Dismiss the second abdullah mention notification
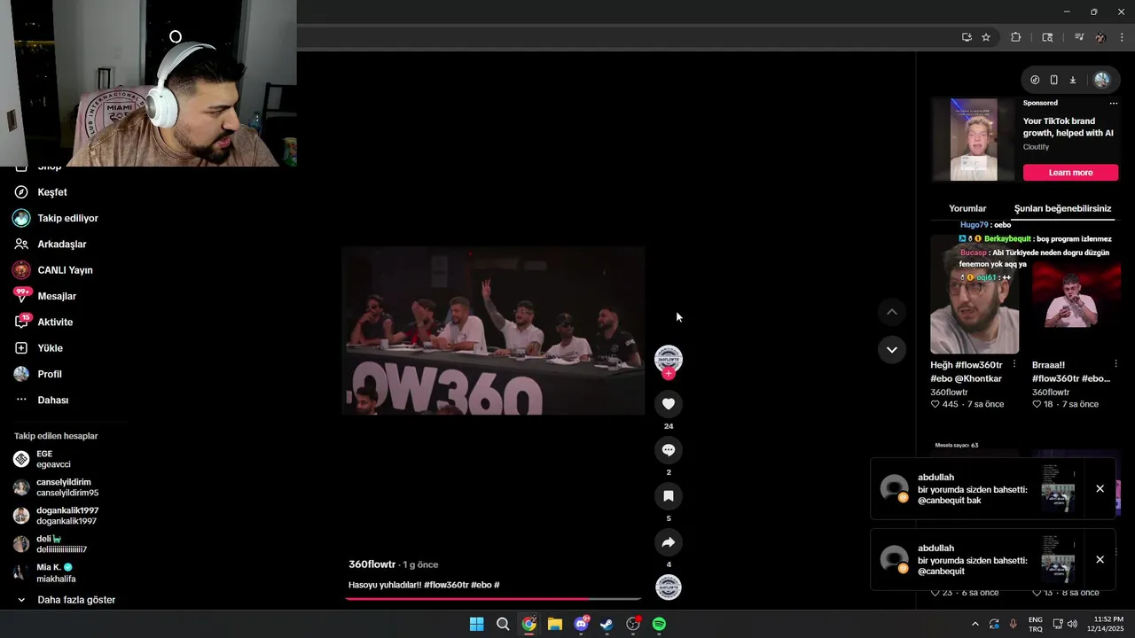The height and width of the screenshot is (638, 1135). (1100, 559)
